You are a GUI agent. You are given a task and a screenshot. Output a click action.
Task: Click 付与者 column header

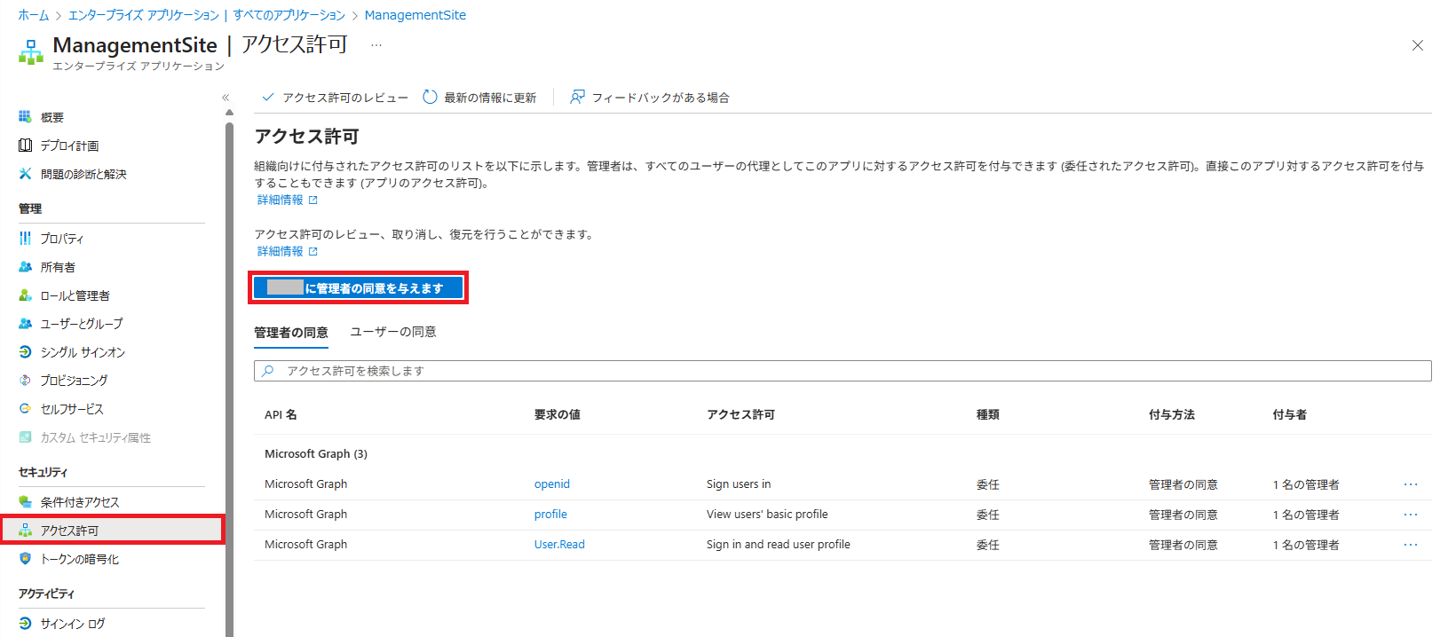(x=1289, y=414)
